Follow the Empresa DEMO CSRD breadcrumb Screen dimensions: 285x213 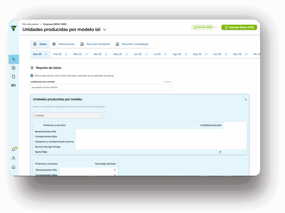[55, 24]
